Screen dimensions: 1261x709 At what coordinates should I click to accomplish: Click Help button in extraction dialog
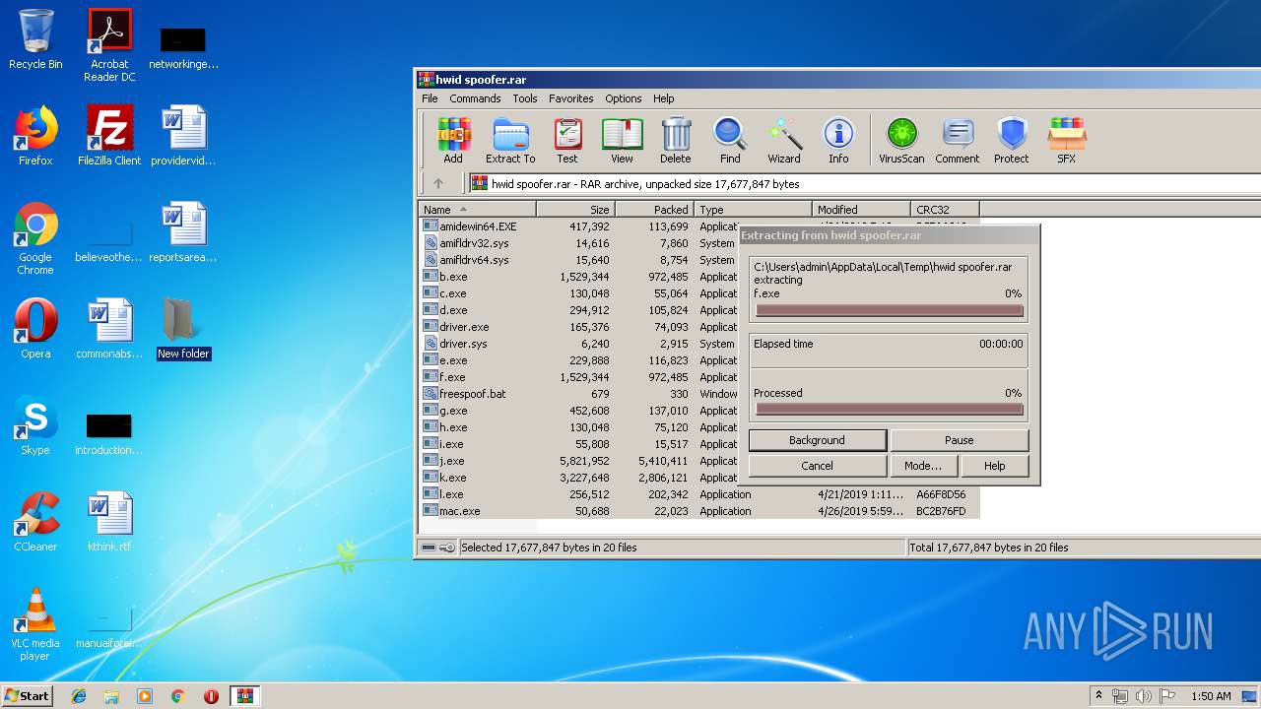coord(995,466)
